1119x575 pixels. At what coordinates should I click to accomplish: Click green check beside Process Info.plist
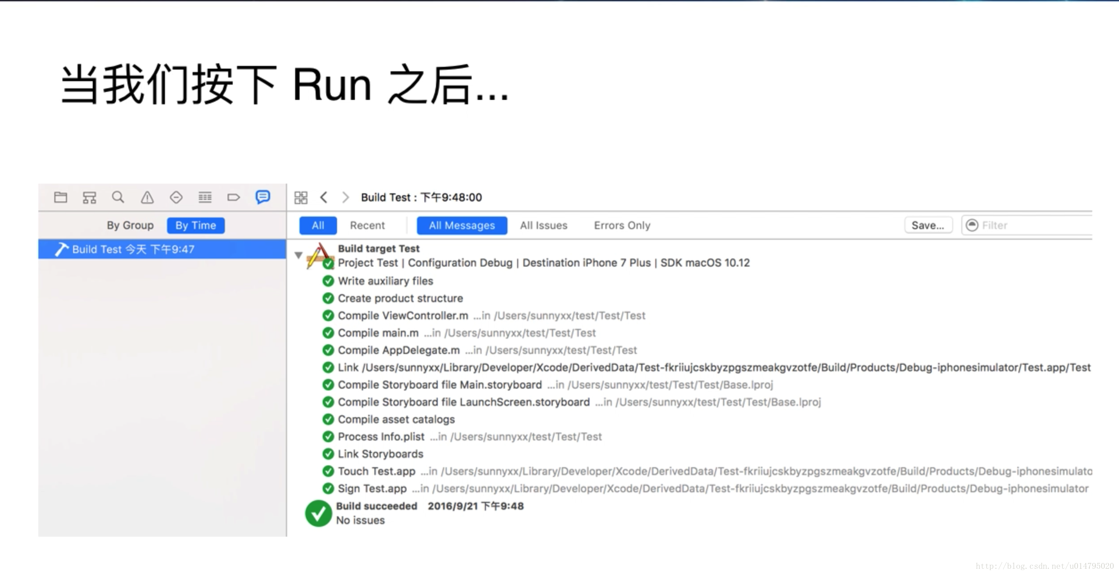pos(328,437)
